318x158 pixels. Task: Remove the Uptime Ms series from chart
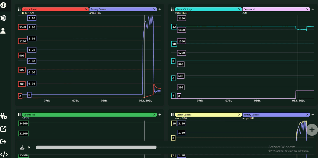point(154,115)
